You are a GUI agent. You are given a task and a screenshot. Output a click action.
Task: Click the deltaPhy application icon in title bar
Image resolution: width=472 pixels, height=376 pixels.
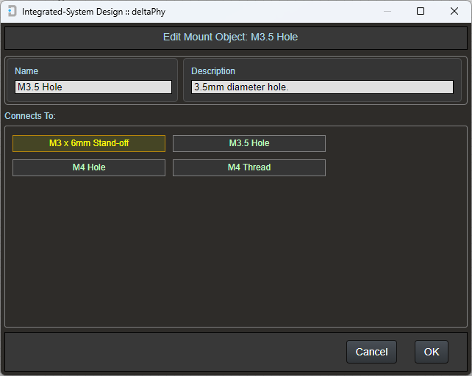[x=12, y=12]
